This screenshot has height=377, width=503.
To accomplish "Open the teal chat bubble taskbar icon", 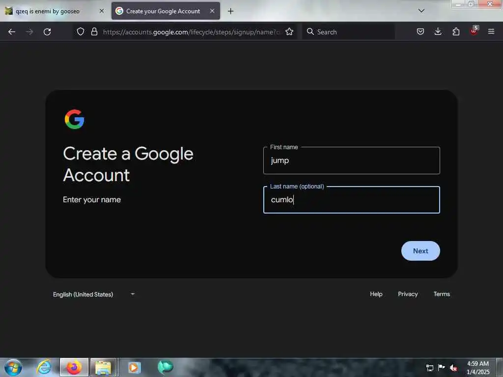I will click(165, 367).
